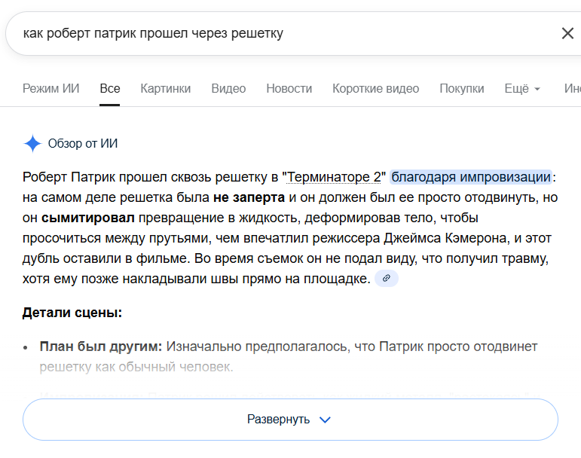
Task: Click the cut-off tab after Ещё
Action: tap(573, 89)
